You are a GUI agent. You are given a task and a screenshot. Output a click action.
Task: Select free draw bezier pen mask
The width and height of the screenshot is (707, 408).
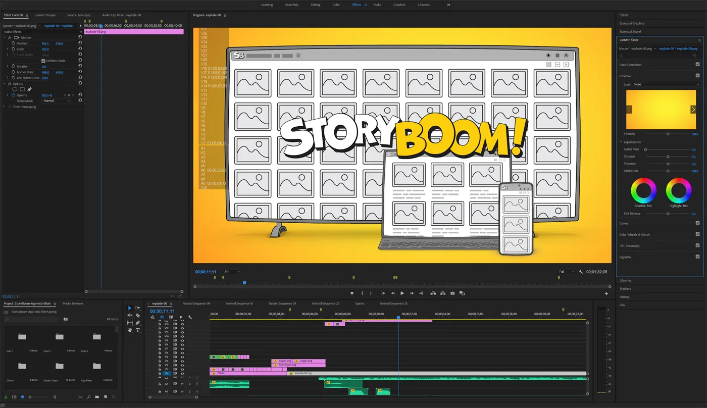[x=29, y=89]
